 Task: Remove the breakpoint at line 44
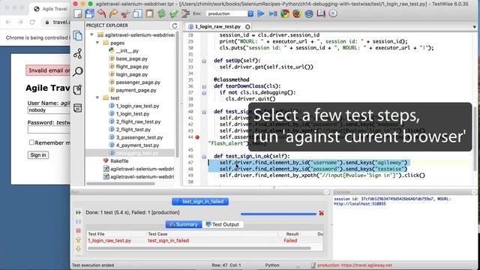tap(197, 137)
